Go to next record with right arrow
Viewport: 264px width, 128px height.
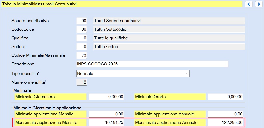pyautogui.click(x=259, y=4)
